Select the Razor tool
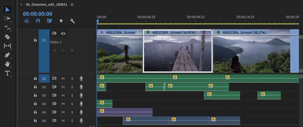Viewport: 303px width, 127px height. (7, 37)
